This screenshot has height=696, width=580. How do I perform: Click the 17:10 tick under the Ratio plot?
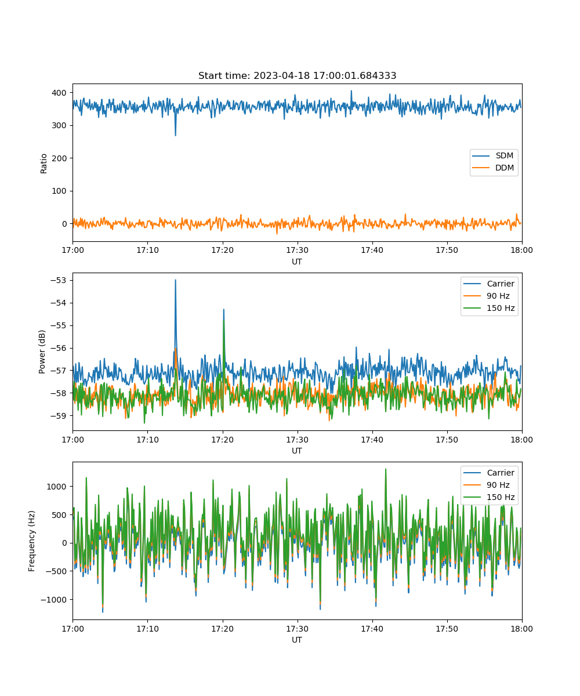click(147, 250)
